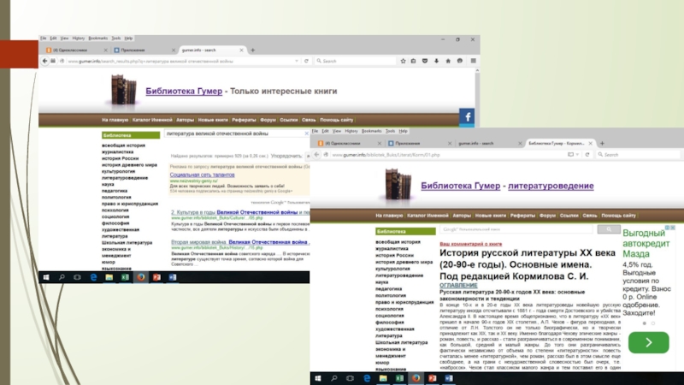This screenshot has height=385, width=684.
Task: Toggle reader view icon in right browser address bar
Action: click(570, 155)
